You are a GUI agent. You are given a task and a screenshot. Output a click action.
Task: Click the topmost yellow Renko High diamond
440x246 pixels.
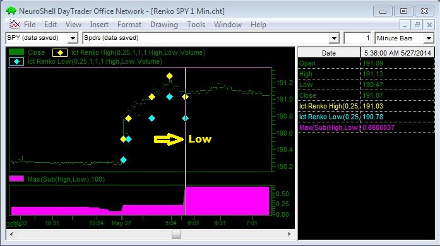click(x=169, y=76)
